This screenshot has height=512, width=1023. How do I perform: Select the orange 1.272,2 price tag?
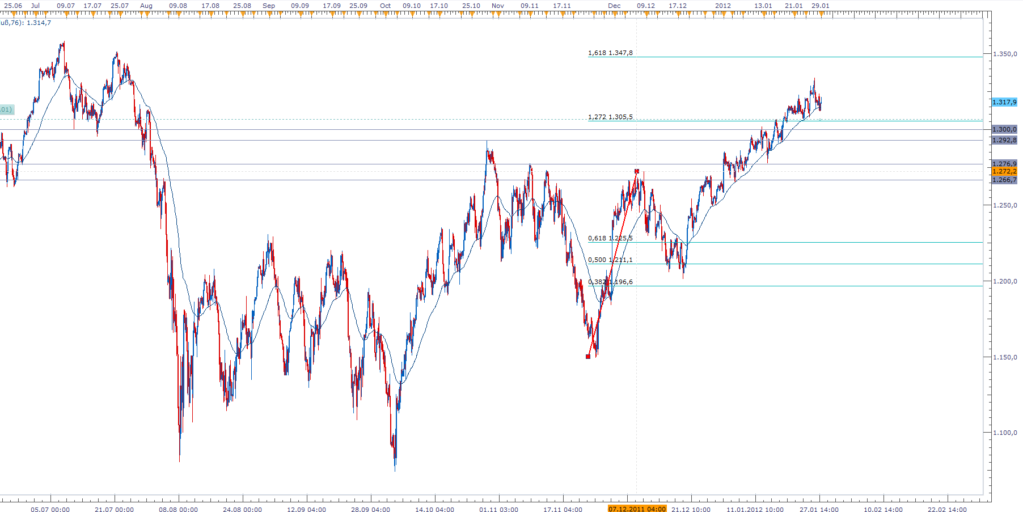click(x=1004, y=171)
